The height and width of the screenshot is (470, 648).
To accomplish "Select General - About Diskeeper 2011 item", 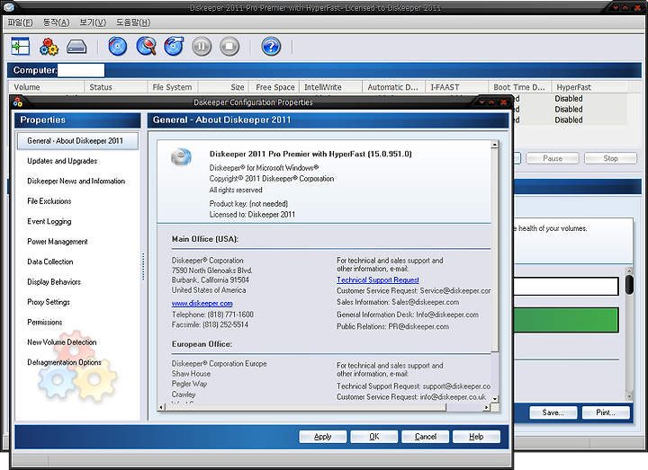I will click(77, 141).
